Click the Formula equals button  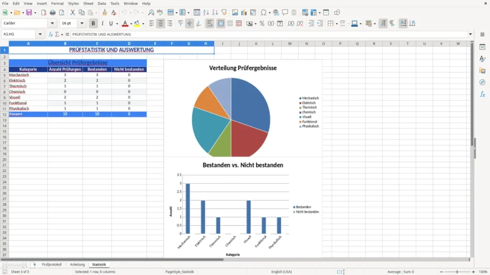(67, 34)
